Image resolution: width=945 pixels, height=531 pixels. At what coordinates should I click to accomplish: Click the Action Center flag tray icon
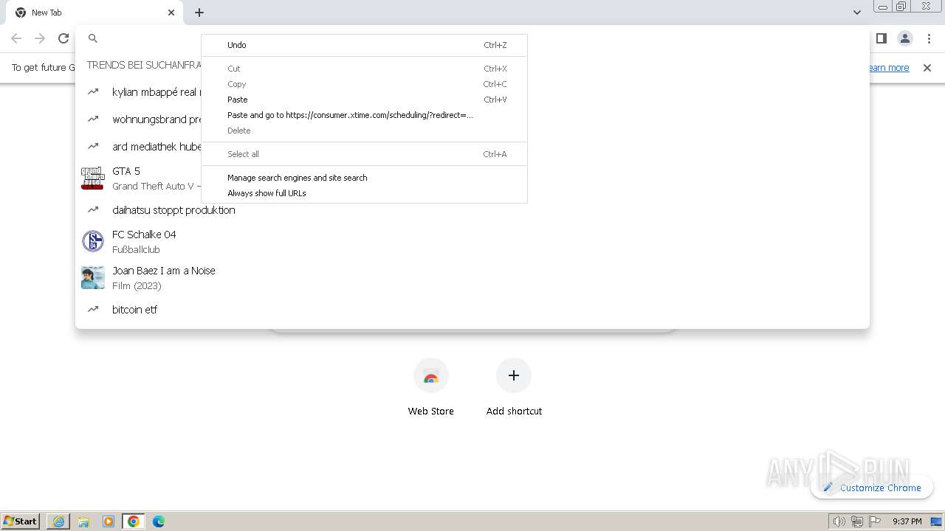[875, 521]
